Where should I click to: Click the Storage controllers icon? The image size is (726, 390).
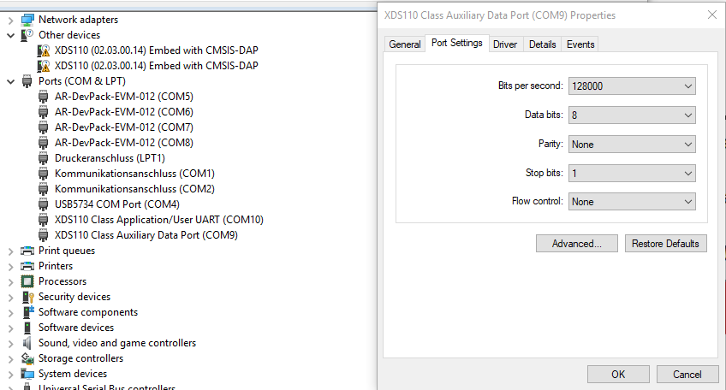[27, 358]
